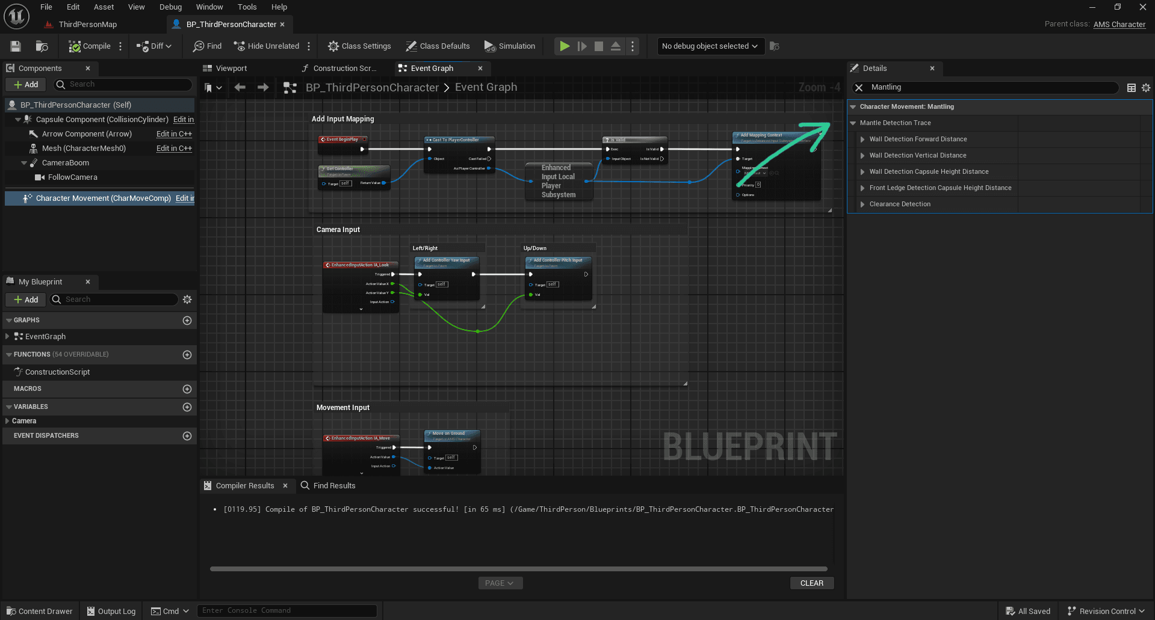Start Simulation mode
The width and height of the screenshot is (1155, 620).
tap(510, 46)
